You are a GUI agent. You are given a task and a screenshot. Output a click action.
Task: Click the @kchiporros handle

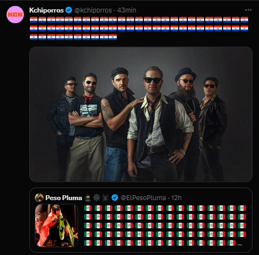[93, 10]
